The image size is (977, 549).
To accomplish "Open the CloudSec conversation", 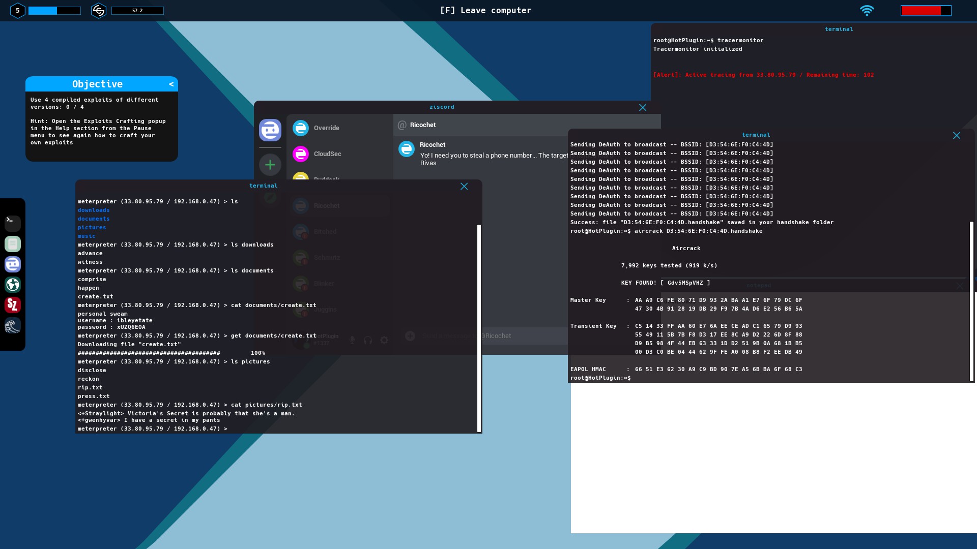I will pyautogui.click(x=327, y=154).
